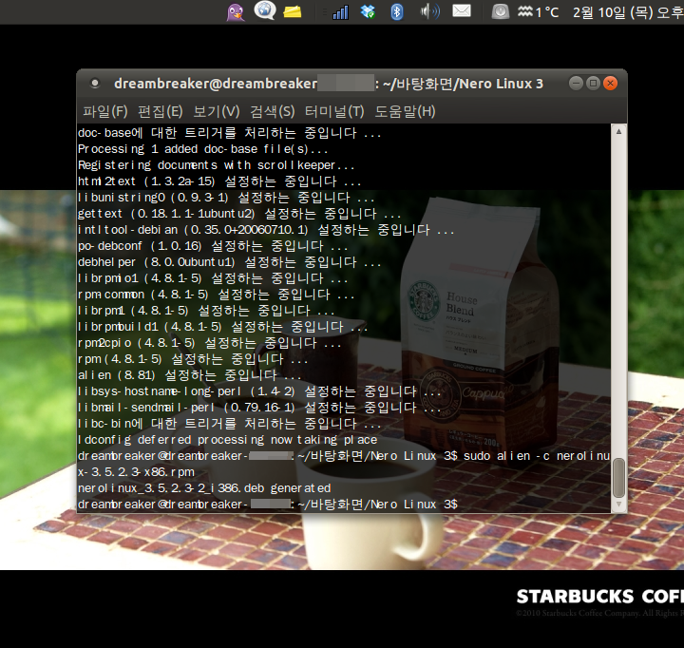
Task: Open the date and time calendar
Action: coord(628,12)
